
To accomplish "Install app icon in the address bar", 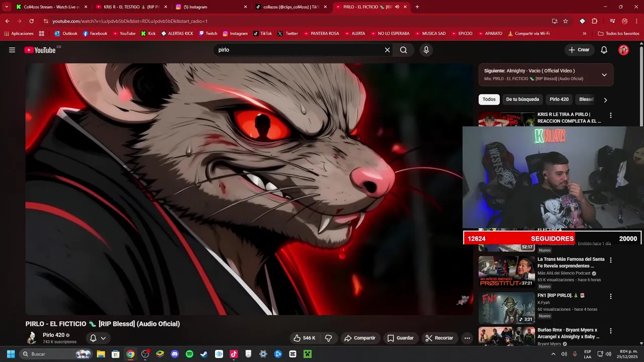I will click(x=554, y=21).
